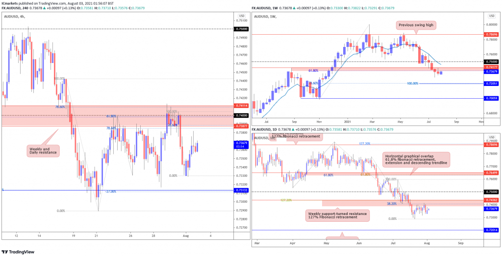Select the 0.74114 red price label on 4h chart
This screenshot has height=257, width=502.
[241, 106]
